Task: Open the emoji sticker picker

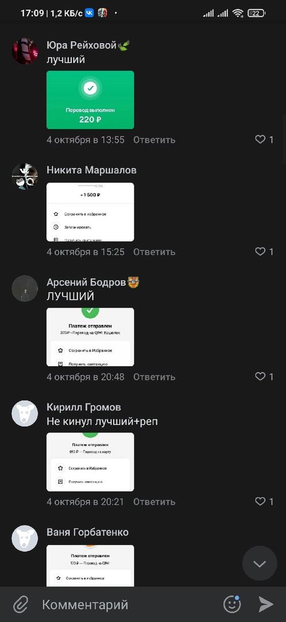Action: pos(232,604)
